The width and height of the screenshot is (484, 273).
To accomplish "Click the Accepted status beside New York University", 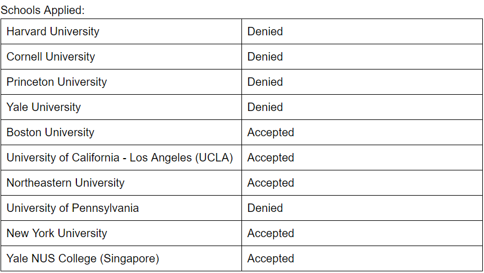I will pos(271,233).
